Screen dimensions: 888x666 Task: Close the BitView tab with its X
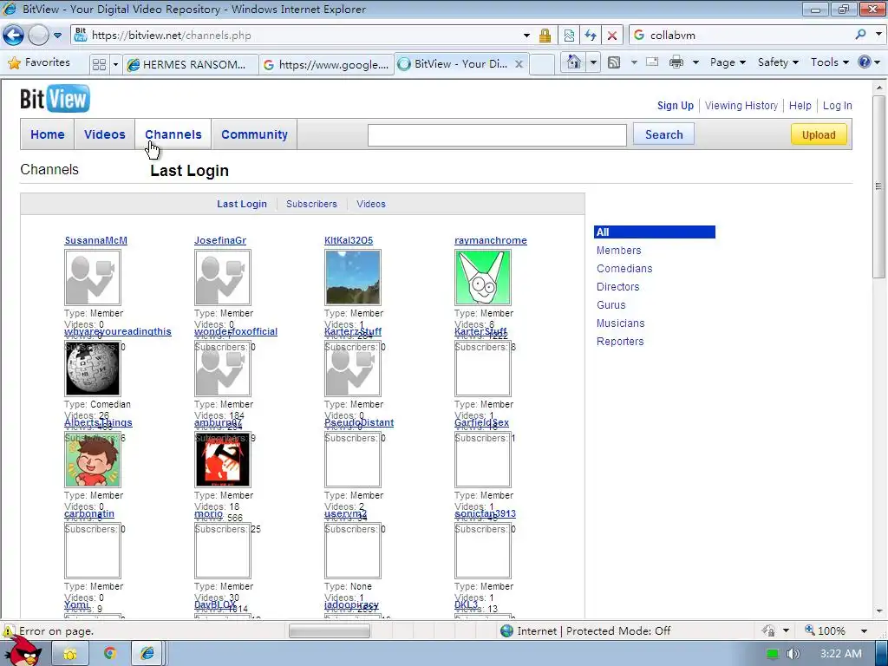coord(519,64)
